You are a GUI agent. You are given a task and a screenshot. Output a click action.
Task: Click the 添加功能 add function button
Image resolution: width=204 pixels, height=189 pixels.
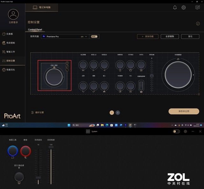pos(148,36)
